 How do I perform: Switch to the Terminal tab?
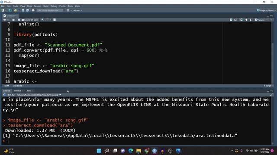[x=17, y=91]
